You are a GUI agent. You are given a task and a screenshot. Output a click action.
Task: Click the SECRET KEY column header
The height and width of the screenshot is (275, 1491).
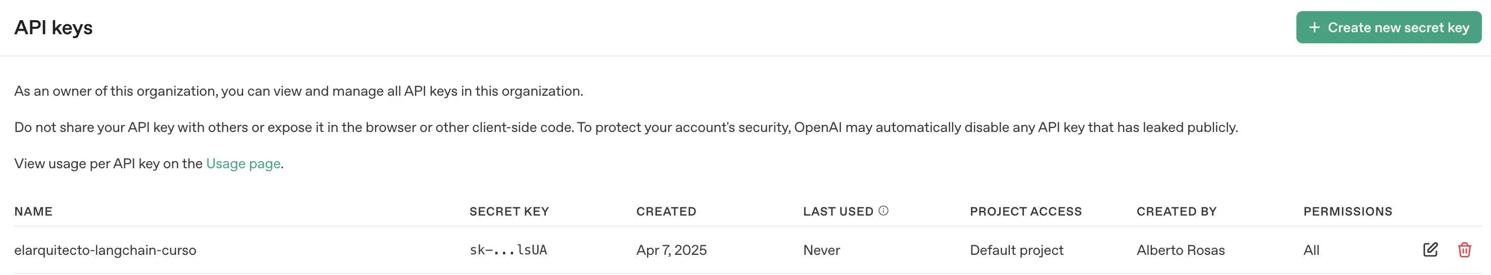click(x=509, y=212)
